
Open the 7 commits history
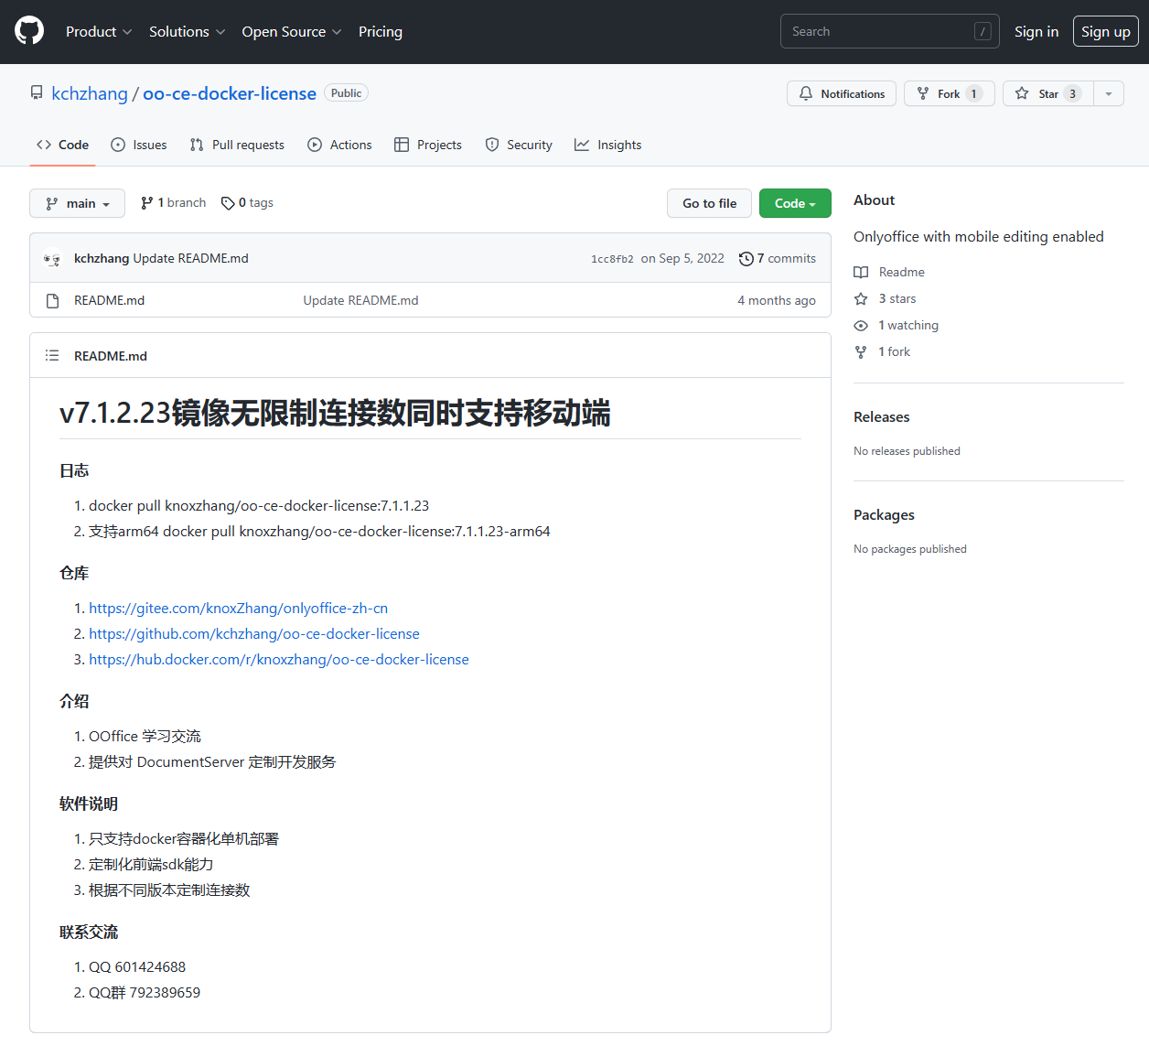(778, 259)
